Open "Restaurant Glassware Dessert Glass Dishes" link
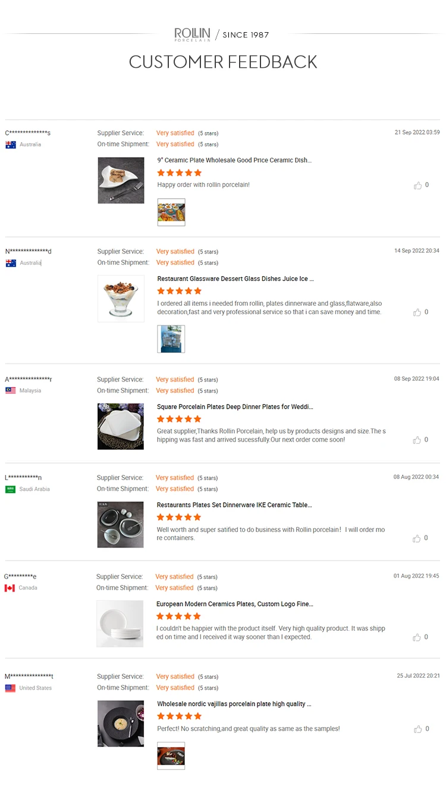Image resolution: width=446 pixels, height=811 pixels. click(x=235, y=279)
